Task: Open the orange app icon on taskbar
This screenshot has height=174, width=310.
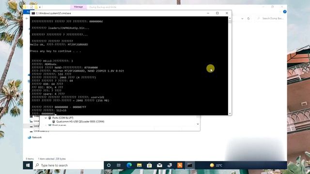Action: 180,165
